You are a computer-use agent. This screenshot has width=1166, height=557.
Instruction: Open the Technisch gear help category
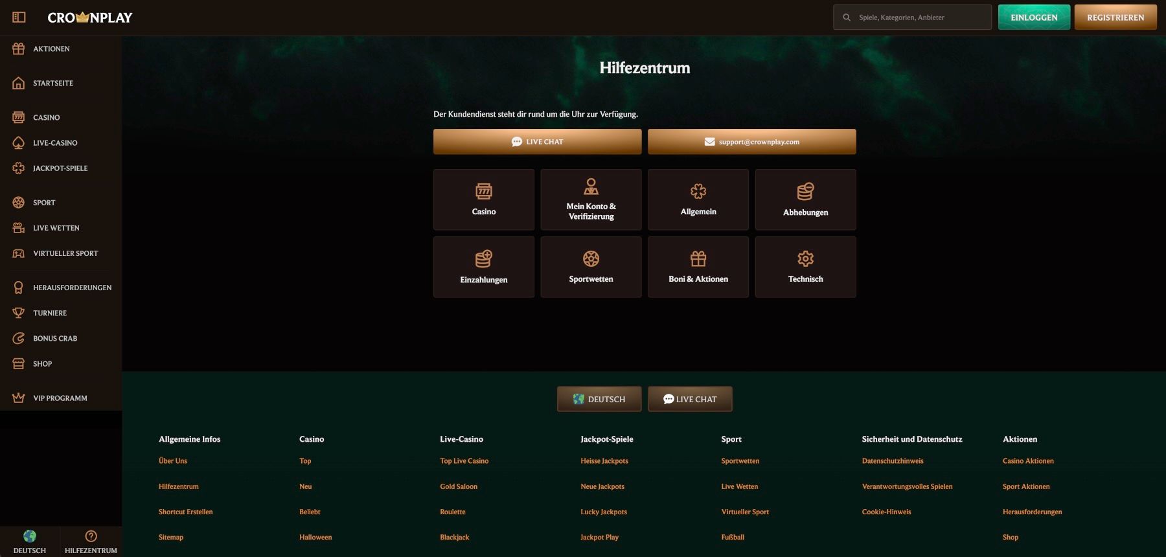pos(805,267)
